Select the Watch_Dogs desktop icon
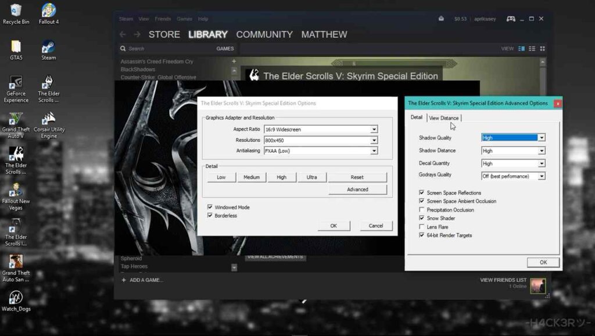This screenshot has width=595, height=336. tap(16, 301)
